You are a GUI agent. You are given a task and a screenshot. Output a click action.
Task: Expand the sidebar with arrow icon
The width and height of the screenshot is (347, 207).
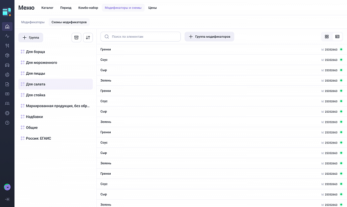pos(7,199)
